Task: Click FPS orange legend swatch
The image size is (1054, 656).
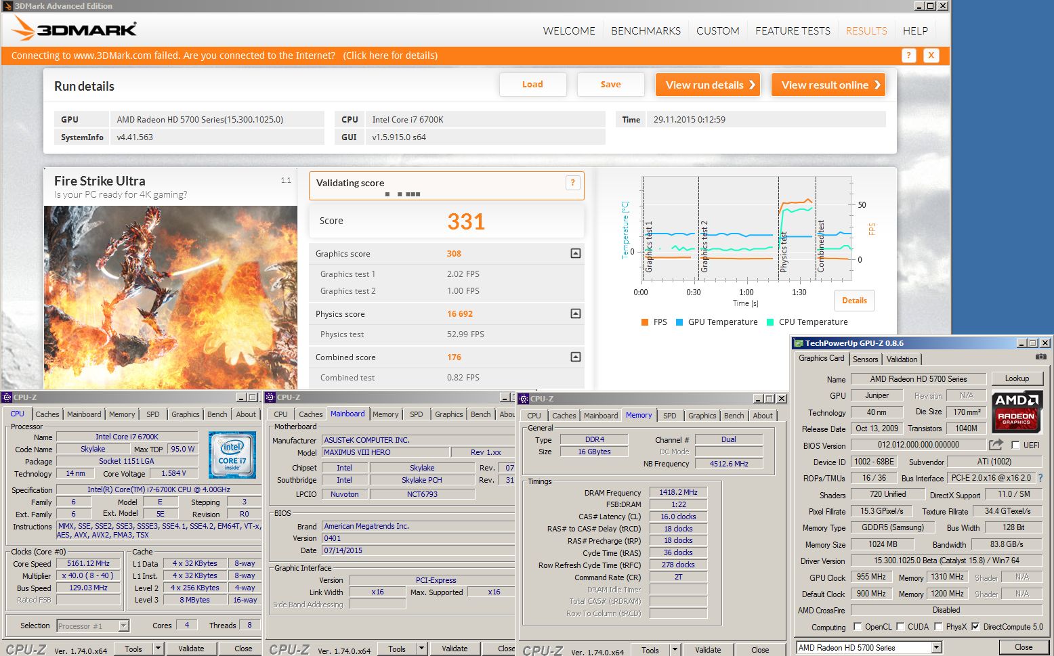Action: click(645, 322)
